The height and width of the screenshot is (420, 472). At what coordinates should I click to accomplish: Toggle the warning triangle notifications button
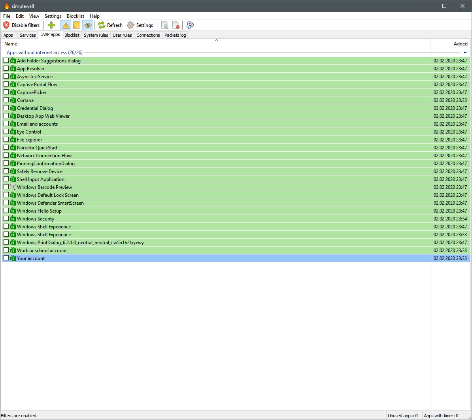coord(65,25)
